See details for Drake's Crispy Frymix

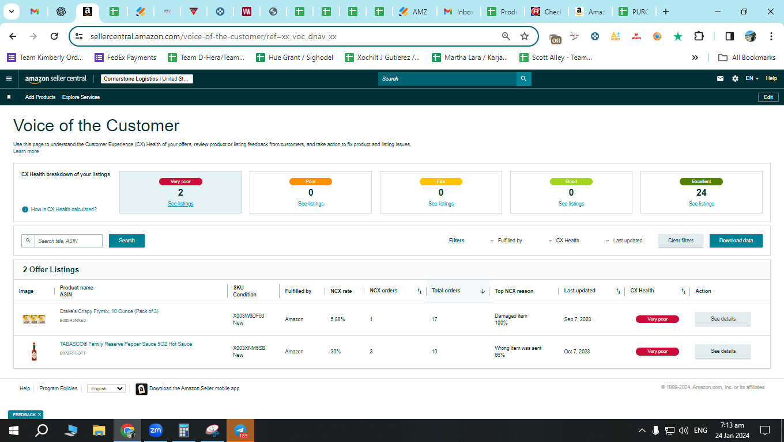[x=723, y=319]
